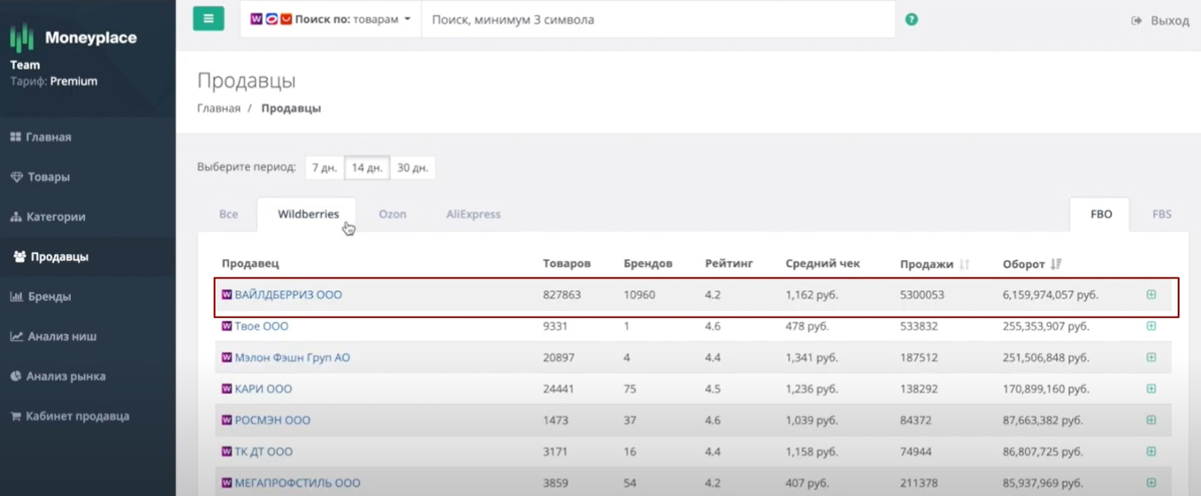This screenshot has width=1201, height=496.
Task: Sort table by Продажи sort icon
Action: (x=964, y=264)
